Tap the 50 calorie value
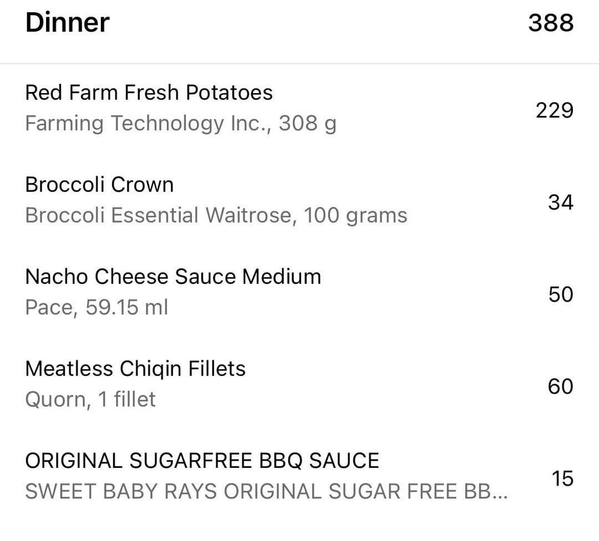599x541 pixels. [x=561, y=294]
